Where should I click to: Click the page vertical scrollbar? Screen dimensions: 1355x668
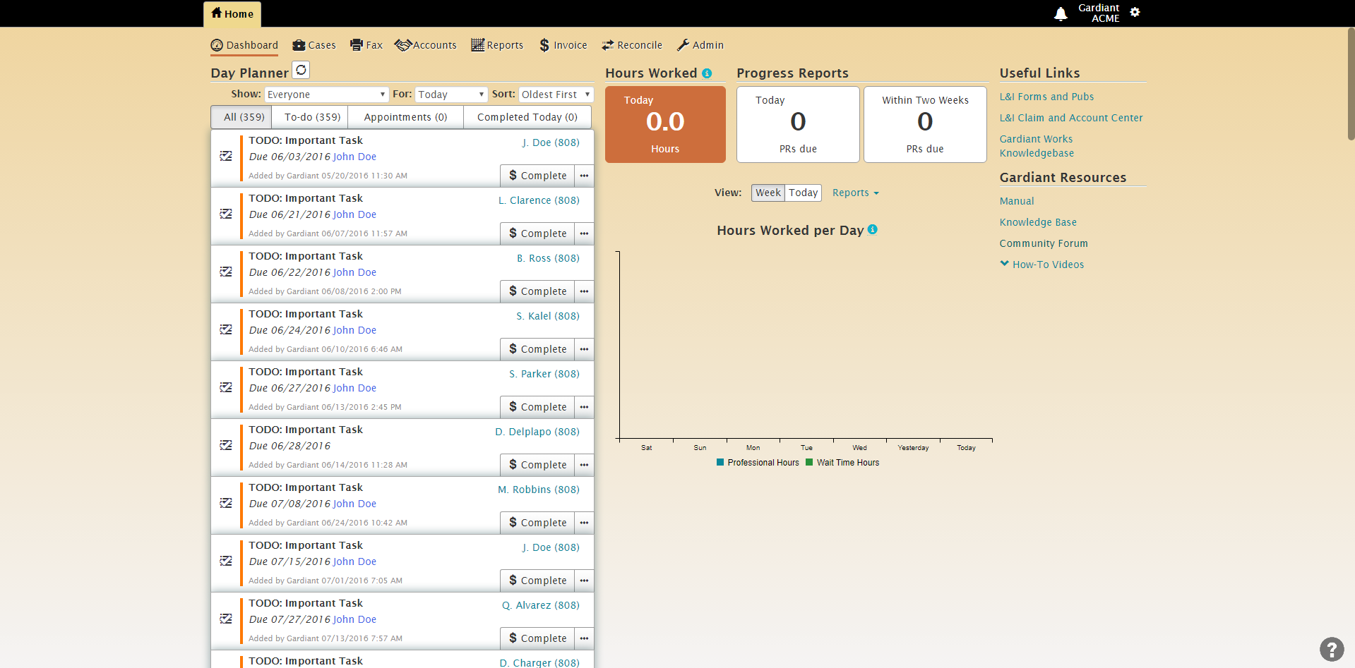(x=1351, y=85)
